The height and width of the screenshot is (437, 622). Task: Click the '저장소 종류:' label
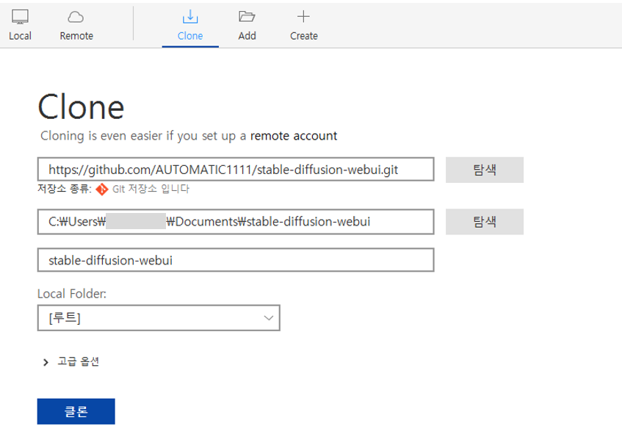coord(65,189)
